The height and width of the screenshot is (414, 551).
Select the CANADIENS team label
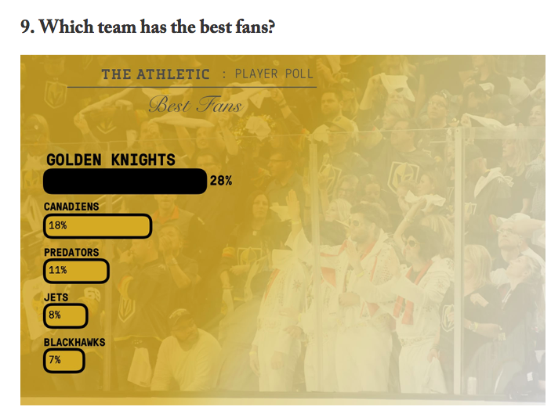(x=71, y=207)
